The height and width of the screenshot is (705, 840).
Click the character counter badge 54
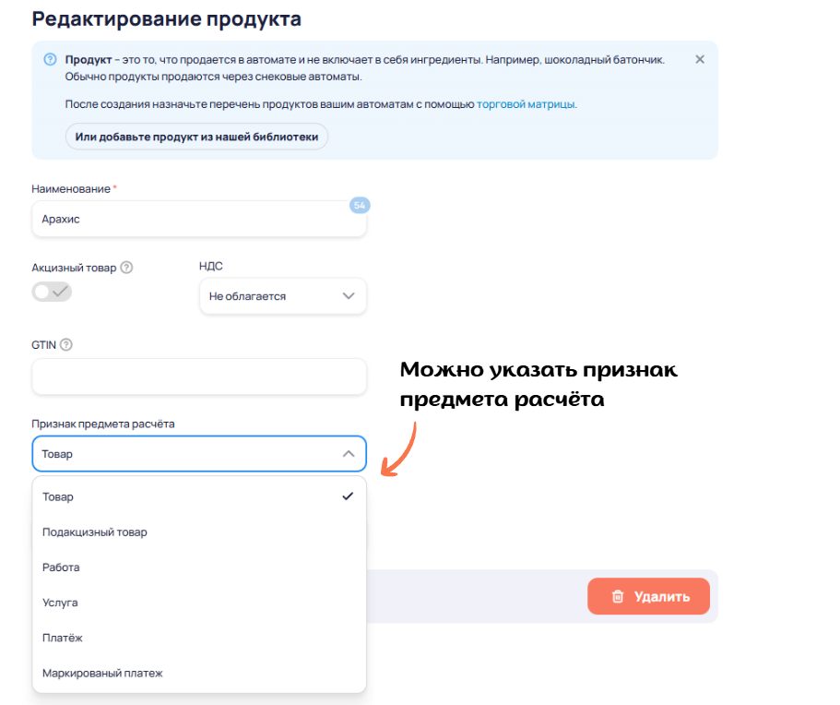360,205
